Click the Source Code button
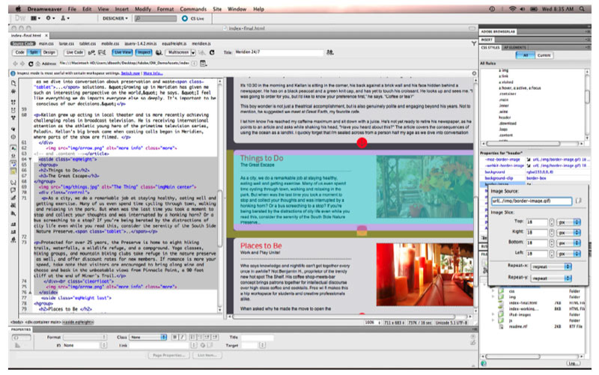 point(22,44)
